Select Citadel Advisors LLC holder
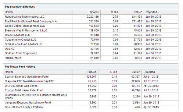This screenshot has width=183, height=112. click(17, 35)
